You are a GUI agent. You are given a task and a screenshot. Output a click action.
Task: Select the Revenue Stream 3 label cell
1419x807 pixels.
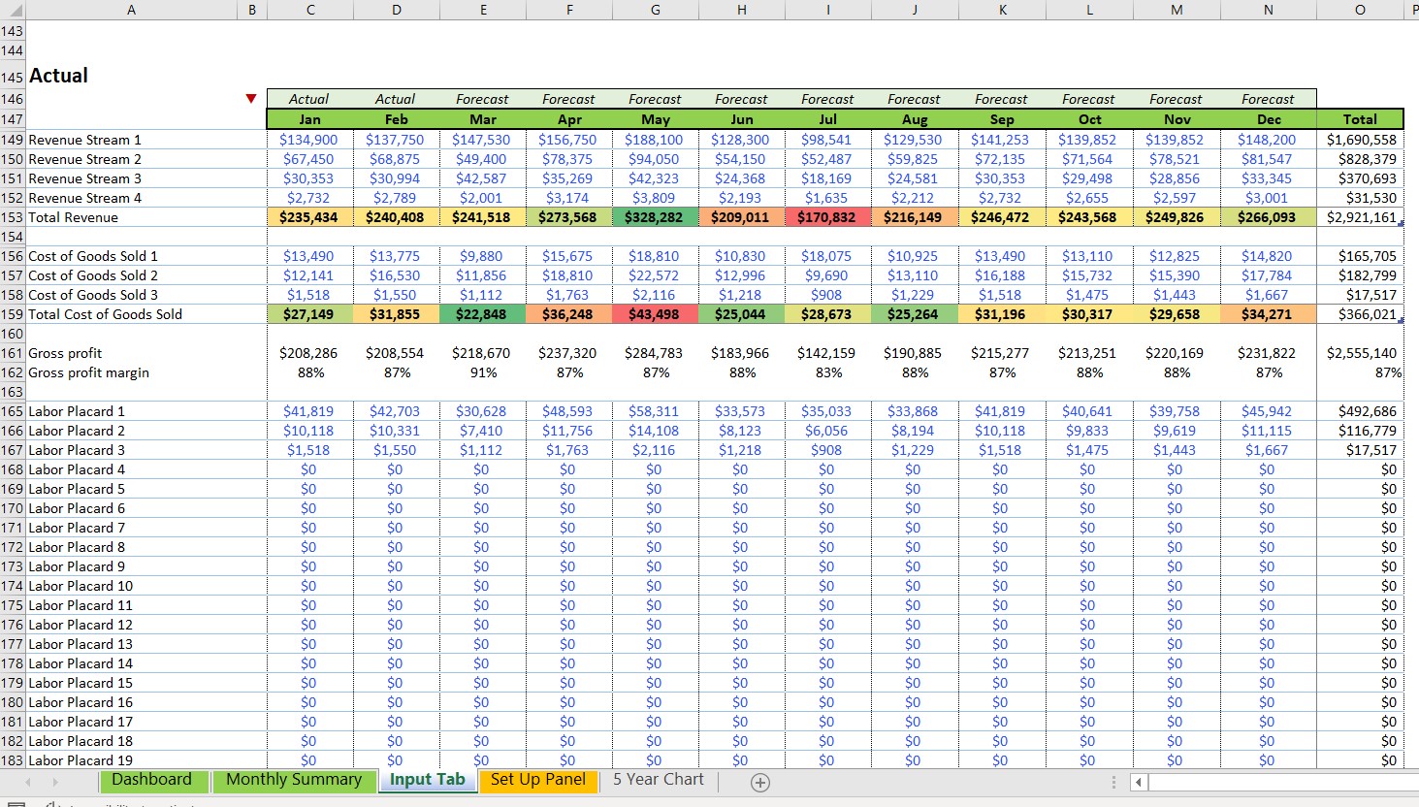pyautogui.click(x=85, y=178)
